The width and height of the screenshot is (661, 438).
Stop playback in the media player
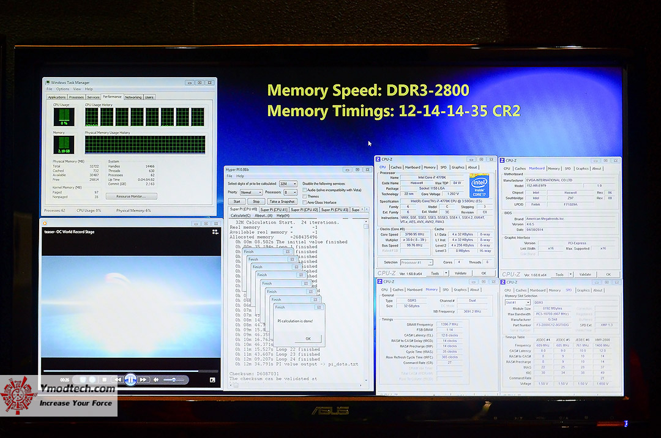click(x=105, y=379)
